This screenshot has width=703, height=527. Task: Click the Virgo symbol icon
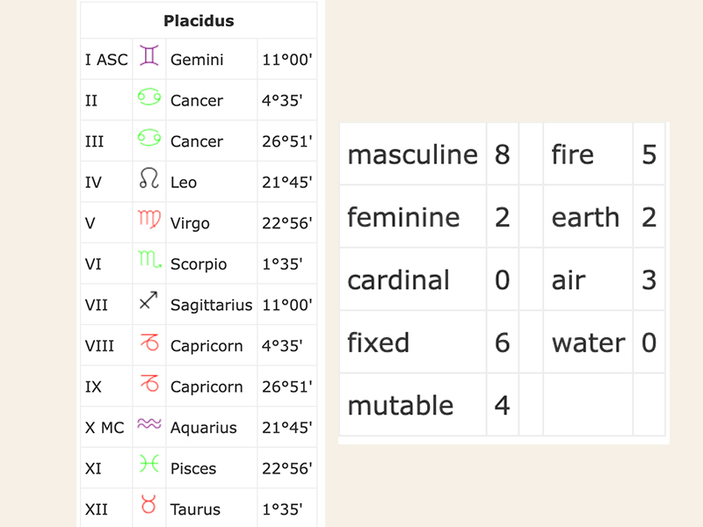(x=149, y=221)
